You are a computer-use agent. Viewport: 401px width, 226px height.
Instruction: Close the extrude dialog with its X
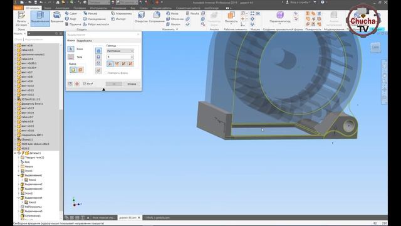point(138,35)
